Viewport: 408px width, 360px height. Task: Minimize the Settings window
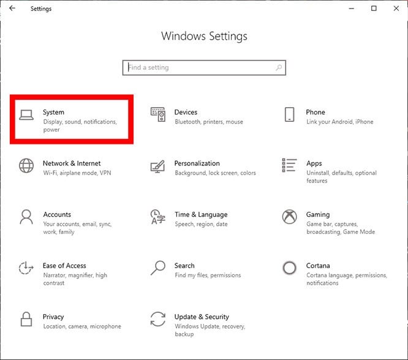tap(351, 9)
